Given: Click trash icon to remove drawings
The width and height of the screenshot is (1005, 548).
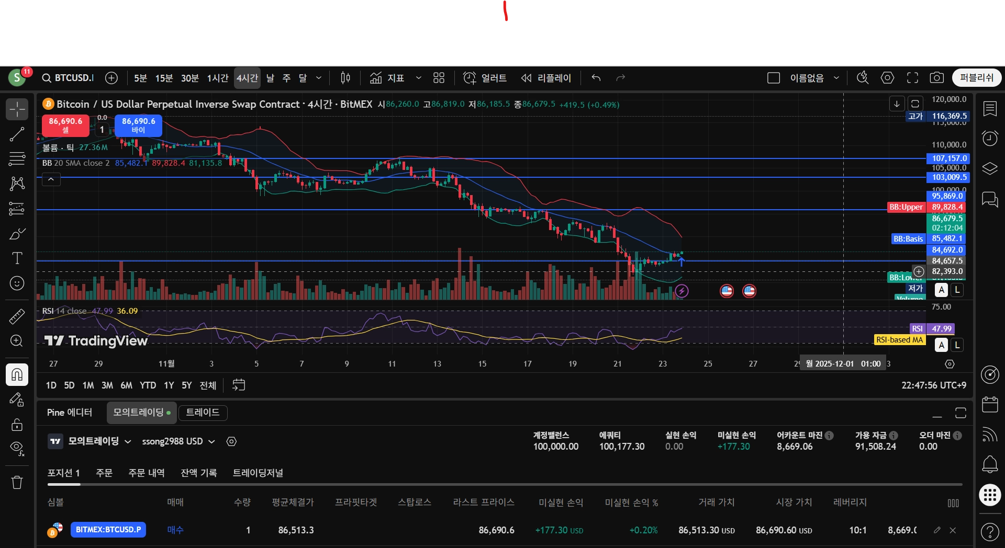Looking at the screenshot, I should pos(17,482).
